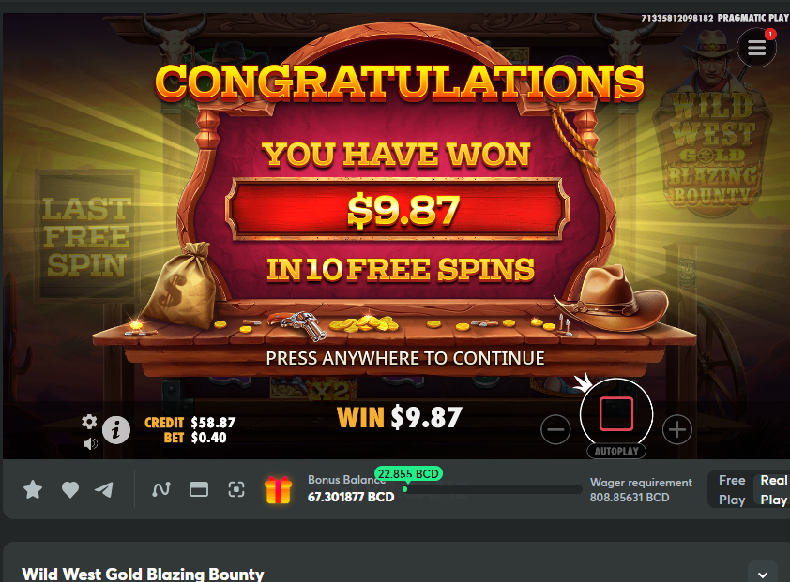Open the bonus gift box

tap(278, 490)
